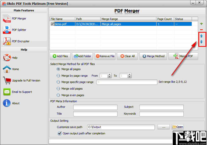Uncheck the demo.pdf file checkbox
207x145 pixels.
click(x=52, y=24)
